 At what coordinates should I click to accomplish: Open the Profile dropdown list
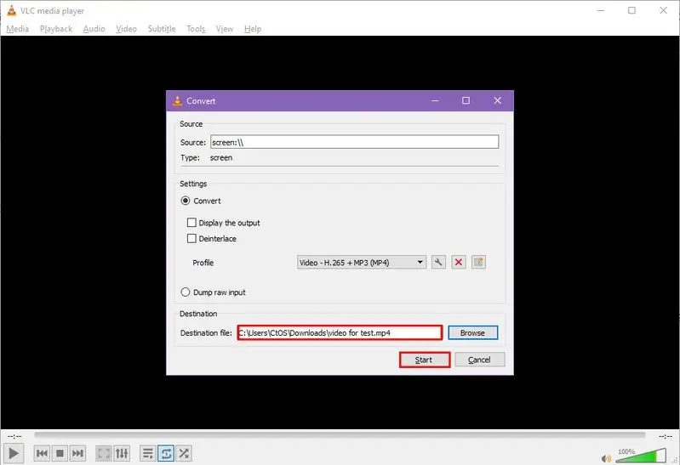(361, 262)
